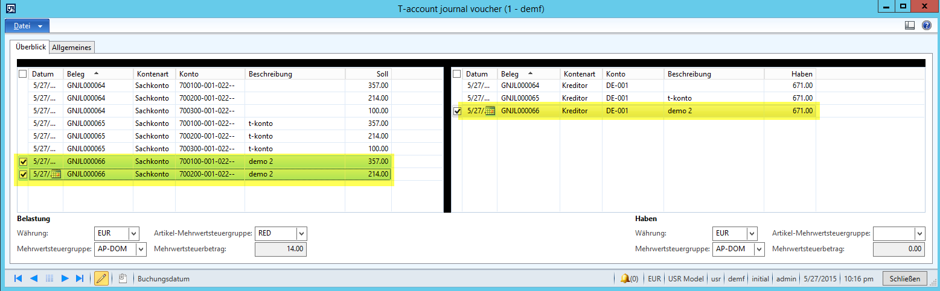Toggle the pencil edit mode icon
This screenshot has width=940, height=291.
click(101, 278)
